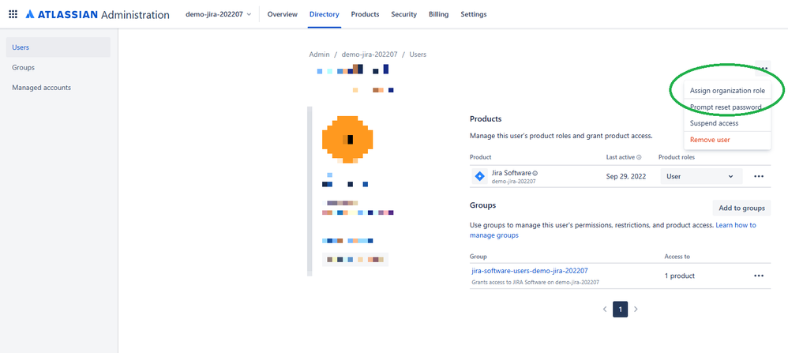Open the Products tab
The width and height of the screenshot is (788, 353).
pyautogui.click(x=365, y=14)
